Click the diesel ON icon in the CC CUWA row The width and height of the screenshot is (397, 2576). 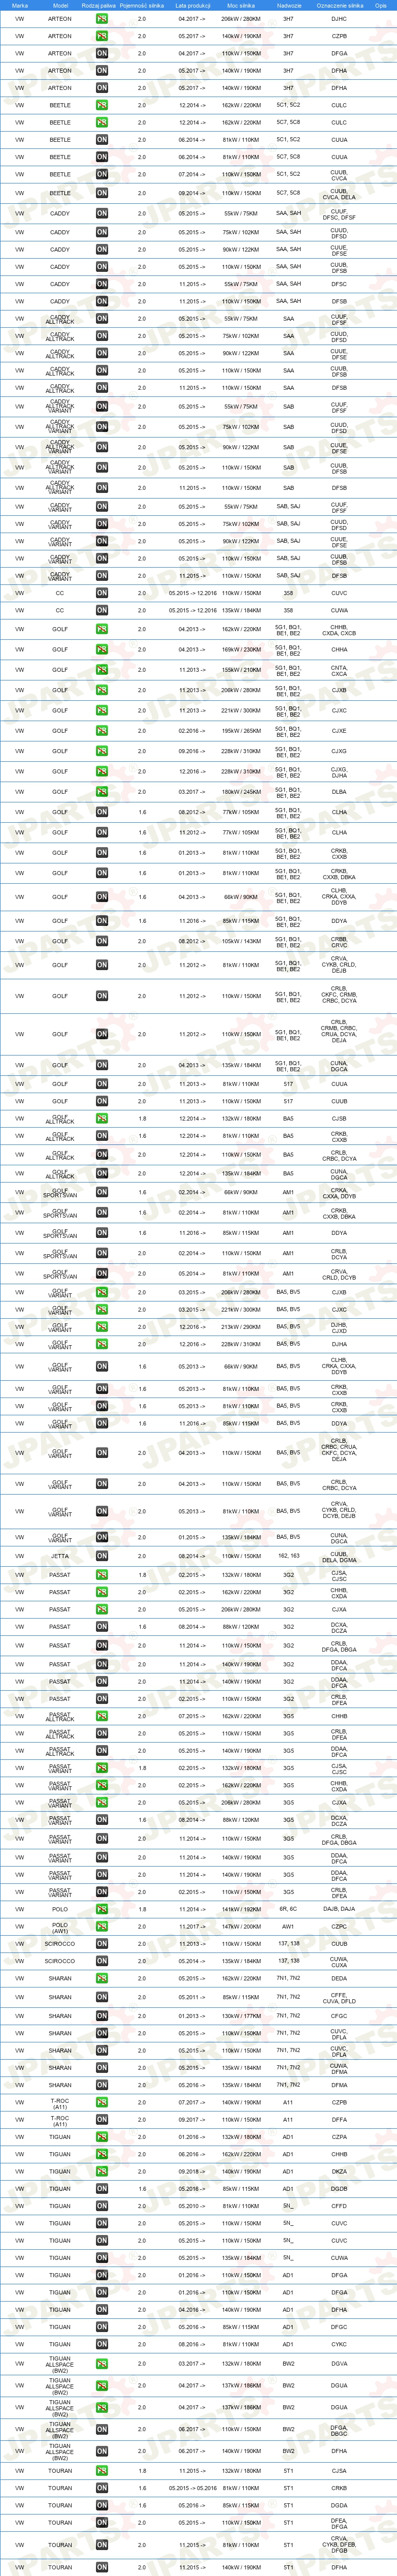coord(102,610)
